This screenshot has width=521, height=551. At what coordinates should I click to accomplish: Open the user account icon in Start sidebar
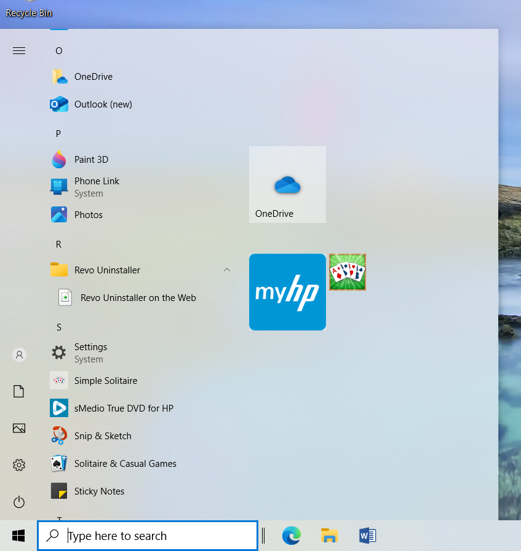19,354
